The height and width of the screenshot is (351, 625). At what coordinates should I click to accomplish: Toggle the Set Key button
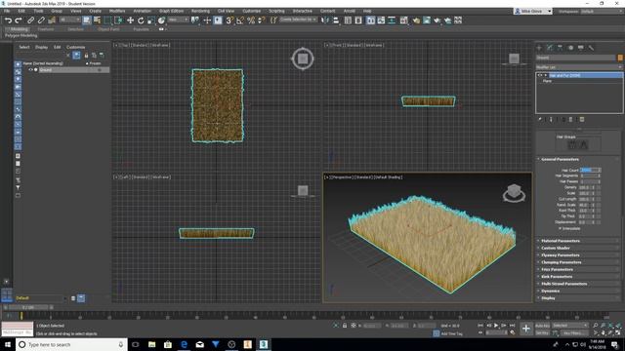tap(542, 332)
